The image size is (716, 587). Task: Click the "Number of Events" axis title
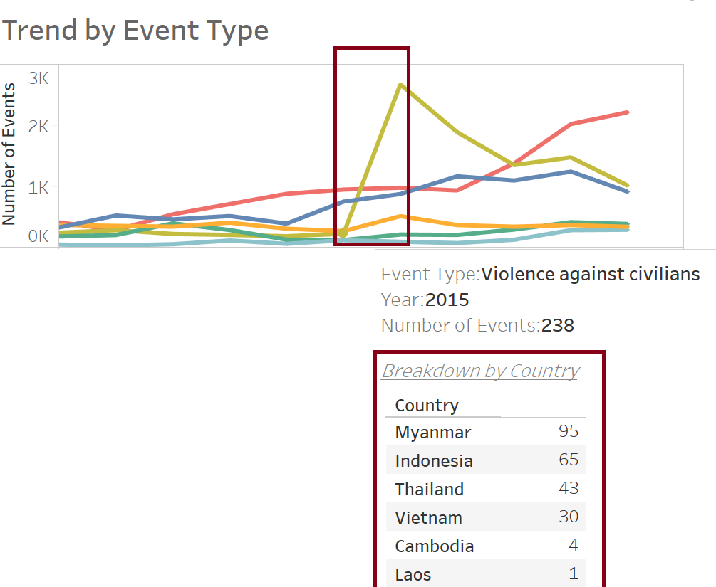(9, 154)
